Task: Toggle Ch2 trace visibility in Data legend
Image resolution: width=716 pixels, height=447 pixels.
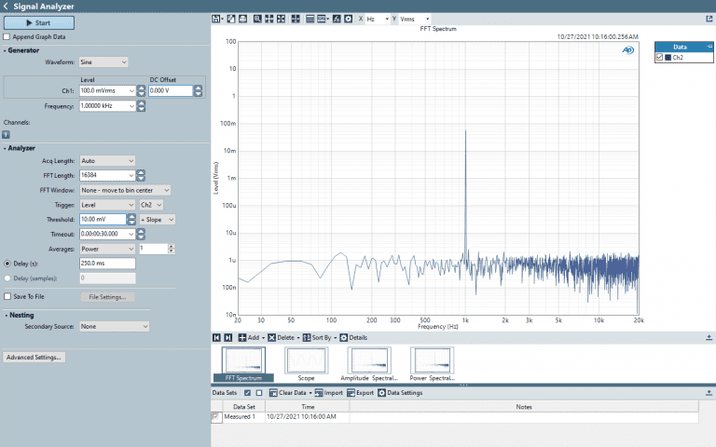Action: (660, 58)
